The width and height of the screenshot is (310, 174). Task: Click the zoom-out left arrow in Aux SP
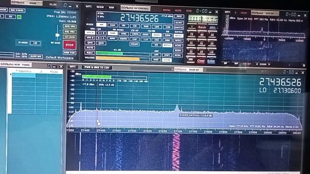click(257, 64)
